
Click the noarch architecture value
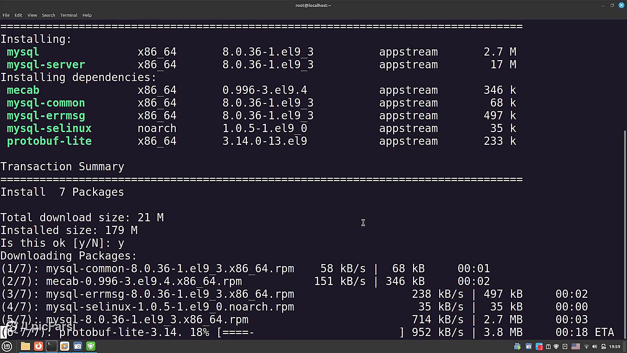coord(157,128)
